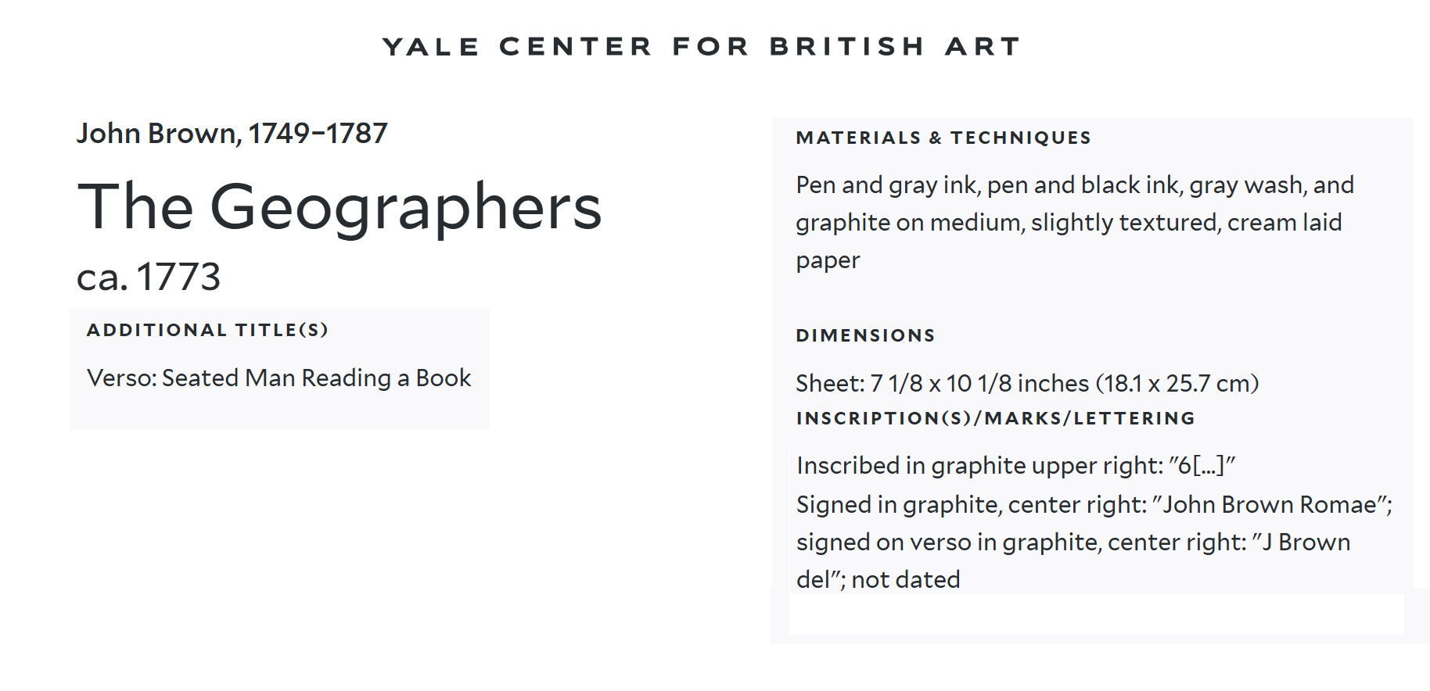
Task: Select the 'Inscribed in graphite upper right' line
Action: click(1015, 466)
